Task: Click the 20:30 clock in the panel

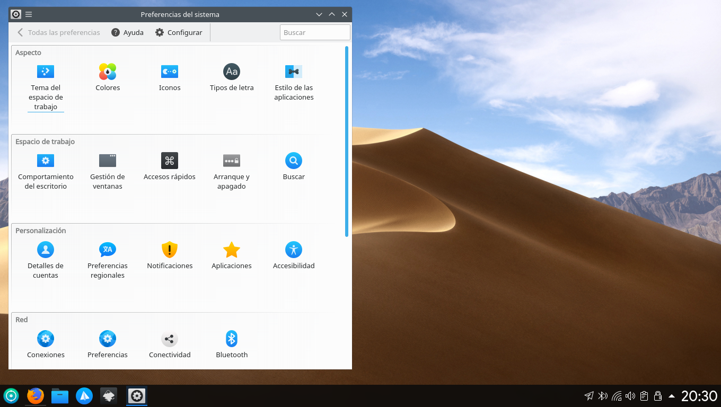Action: click(x=699, y=396)
